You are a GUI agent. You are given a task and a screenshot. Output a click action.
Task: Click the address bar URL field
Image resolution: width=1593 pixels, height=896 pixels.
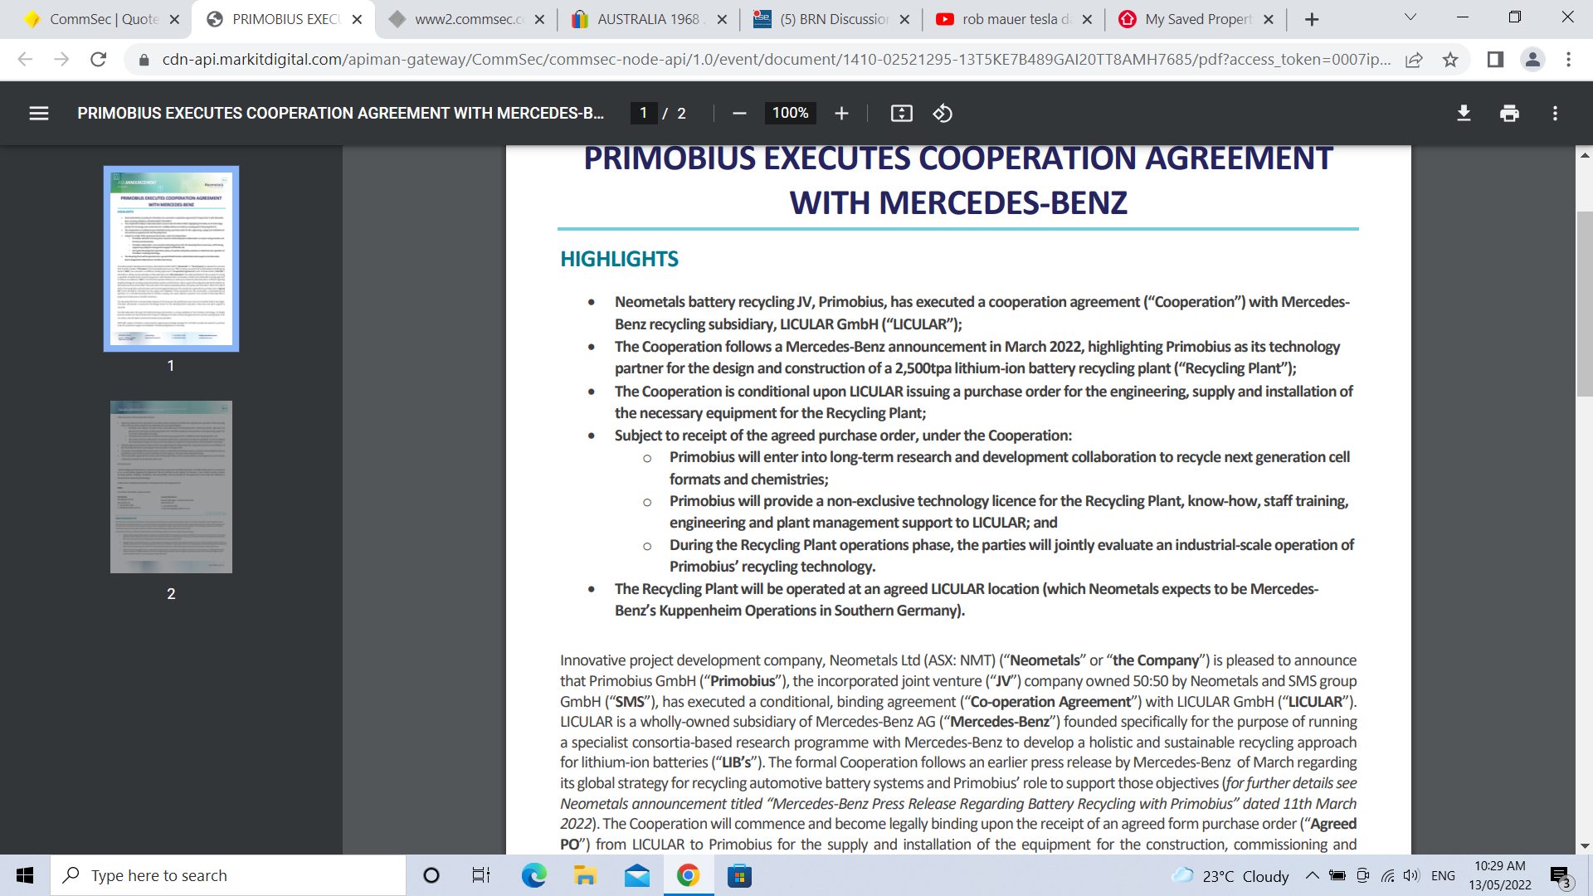tap(776, 60)
